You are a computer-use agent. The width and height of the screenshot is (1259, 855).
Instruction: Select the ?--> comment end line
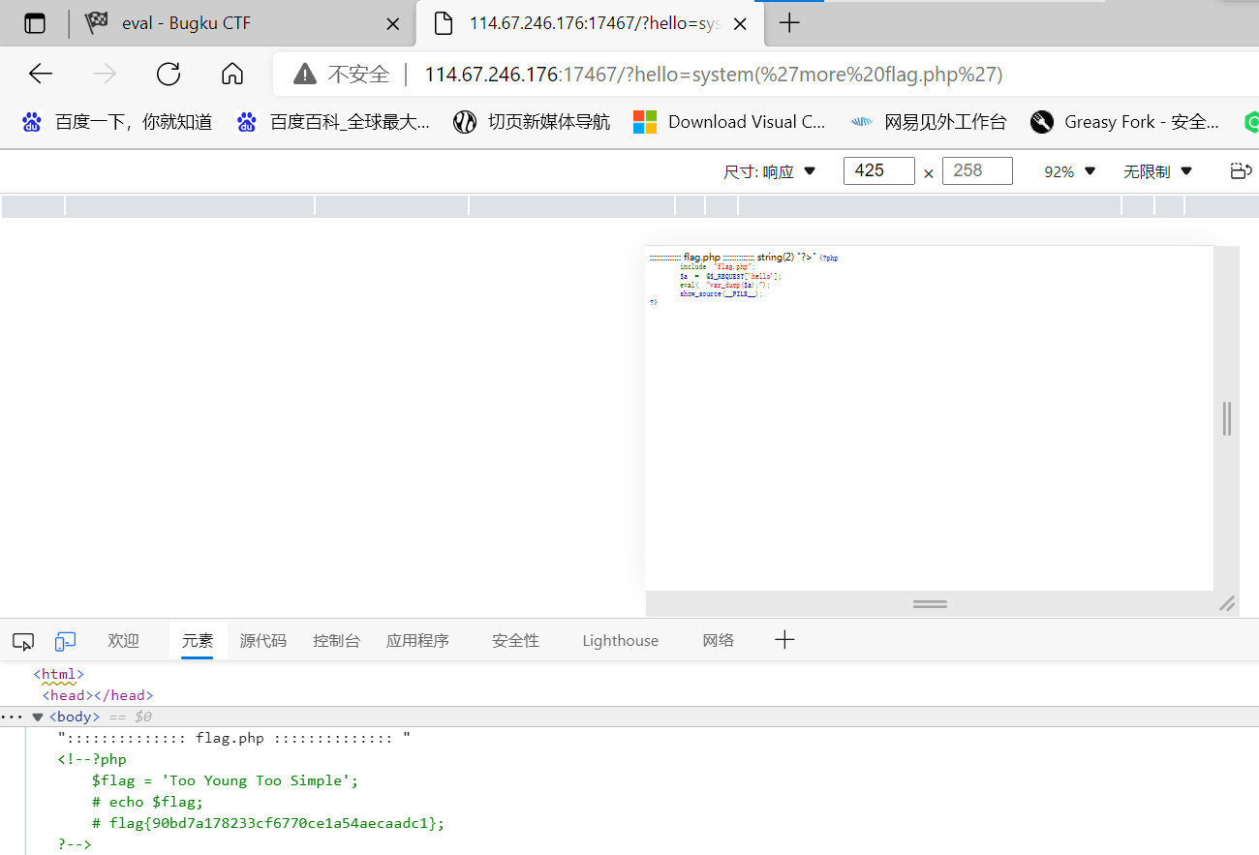(x=75, y=845)
